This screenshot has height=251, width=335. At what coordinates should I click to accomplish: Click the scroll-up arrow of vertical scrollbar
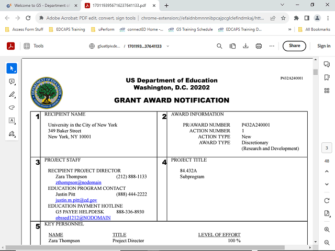coord(316,60)
